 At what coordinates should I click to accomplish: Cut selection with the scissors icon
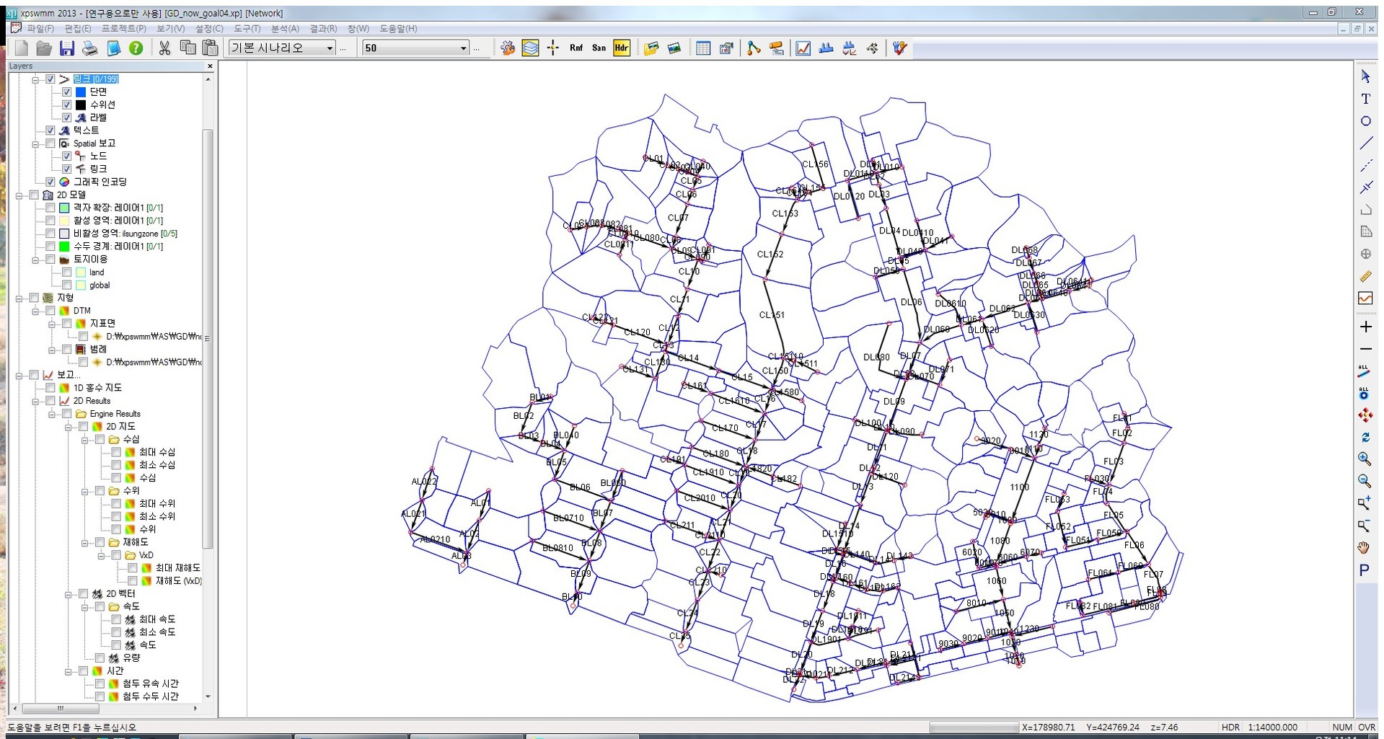pyautogui.click(x=164, y=48)
